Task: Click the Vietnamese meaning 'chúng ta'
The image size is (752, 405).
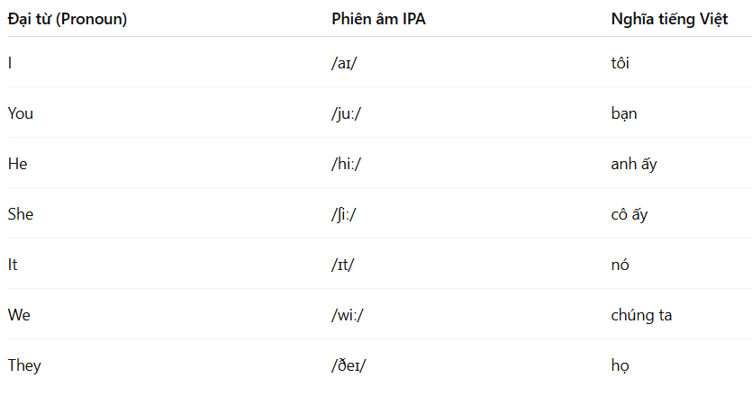Action: [642, 315]
